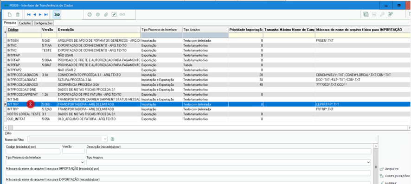Select the INTPROCEDA31DNE row
This screenshot has height=184, width=411.
pyautogui.click(x=207, y=89)
